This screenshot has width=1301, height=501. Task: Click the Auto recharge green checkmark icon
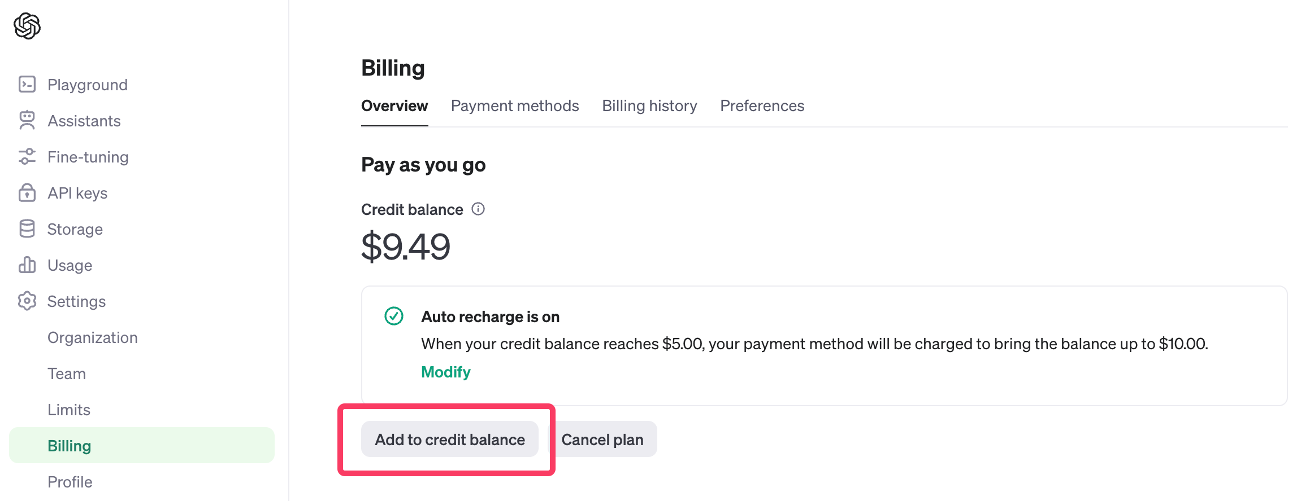click(394, 316)
